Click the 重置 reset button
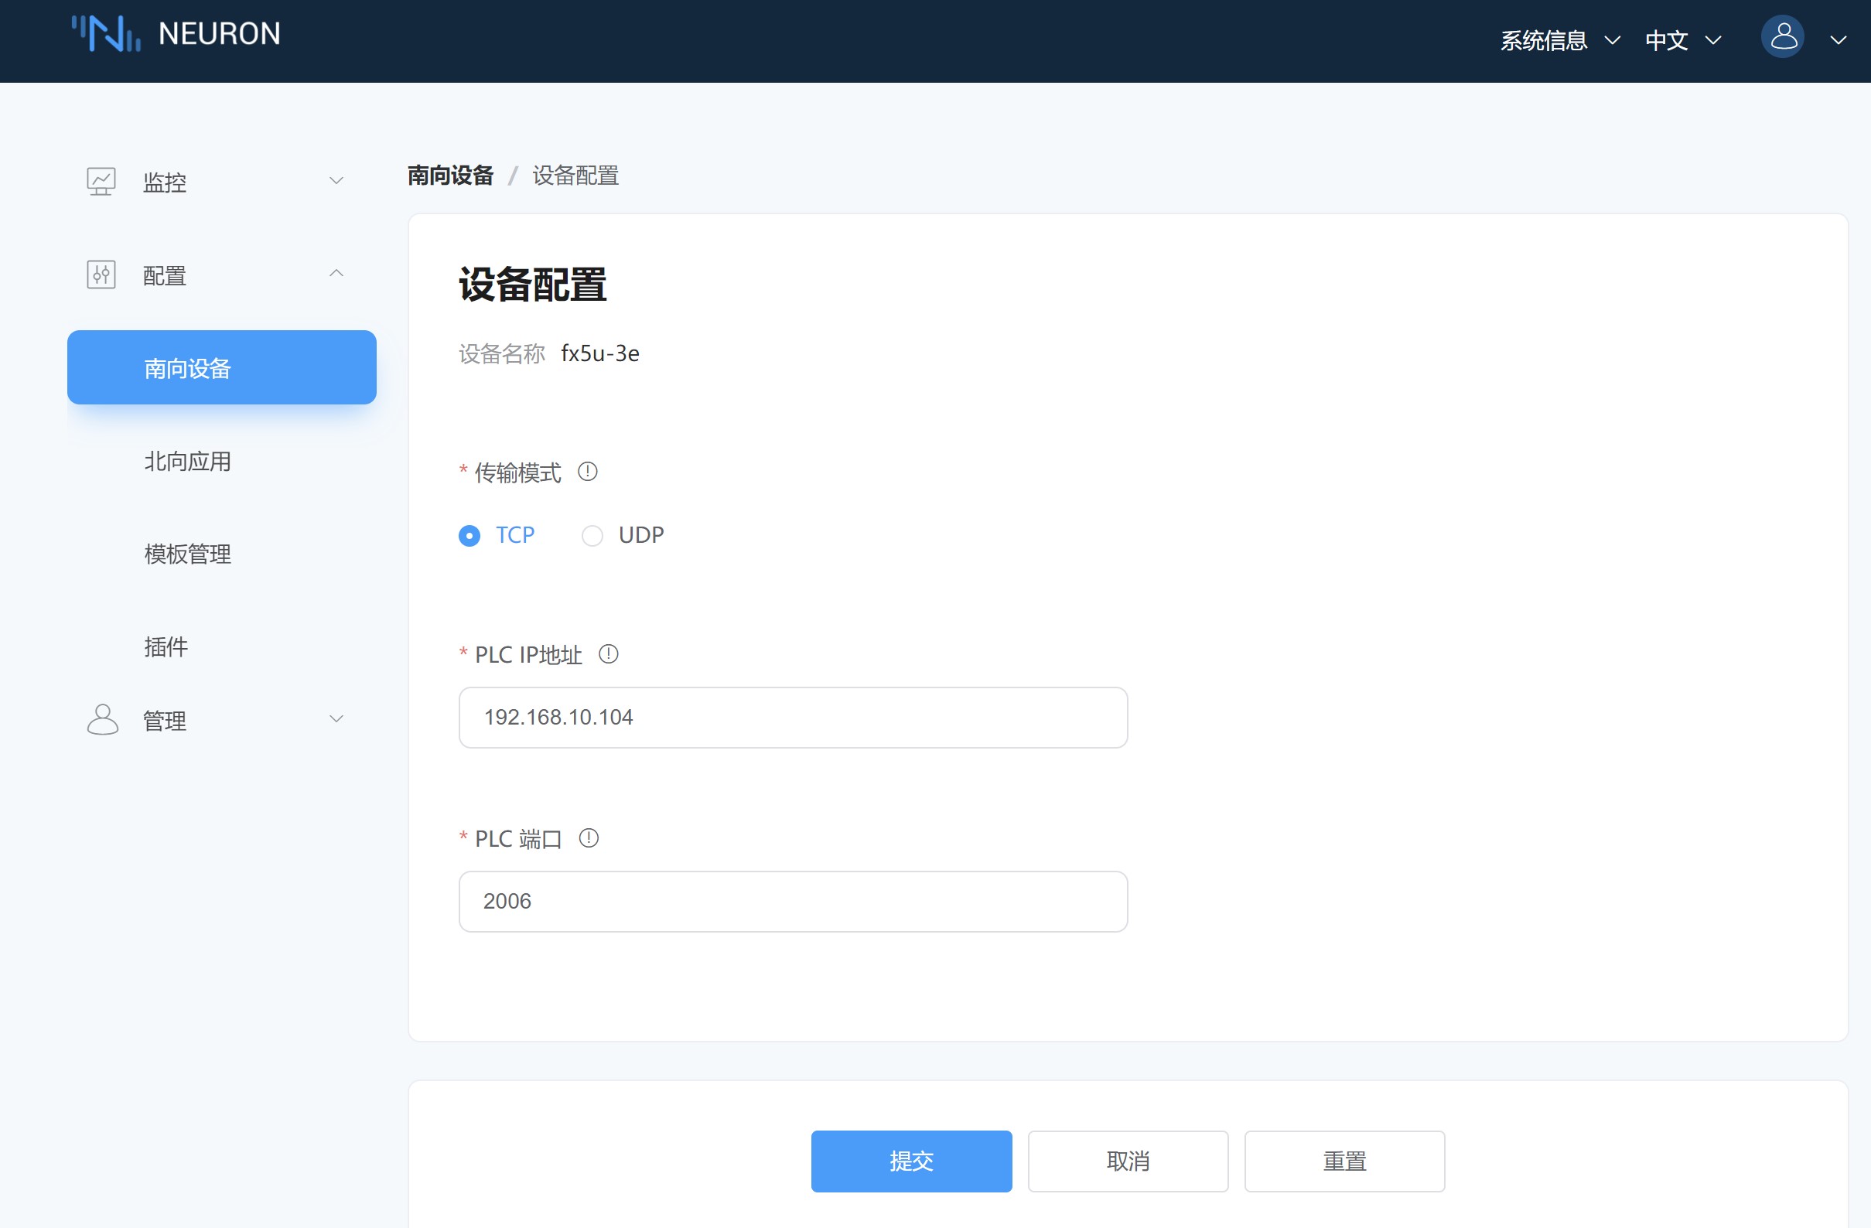 pyautogui.click(x=1344, y=1161)
